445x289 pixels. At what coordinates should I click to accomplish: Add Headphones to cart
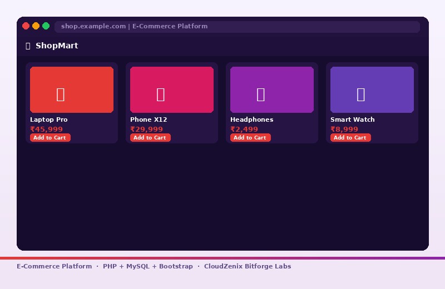[251, 137]
